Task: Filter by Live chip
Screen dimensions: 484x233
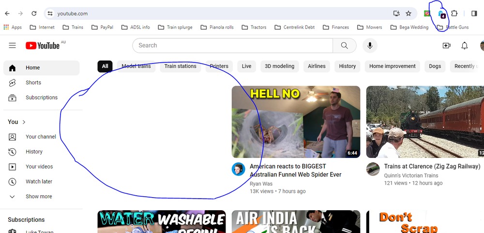Action: point(246,66)
